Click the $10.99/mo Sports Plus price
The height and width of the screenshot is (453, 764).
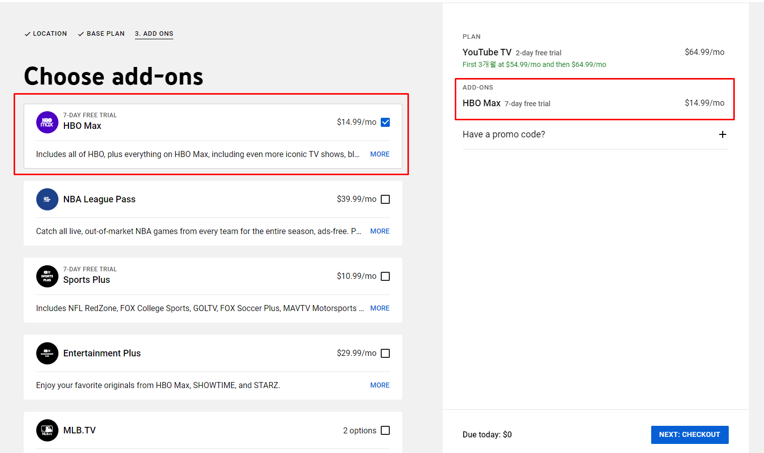pyautogui.click(x=357, y=276)
